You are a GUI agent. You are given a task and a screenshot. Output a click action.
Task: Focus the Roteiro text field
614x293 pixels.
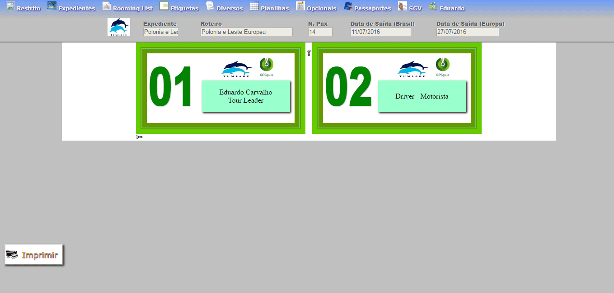tap(247, 32)
